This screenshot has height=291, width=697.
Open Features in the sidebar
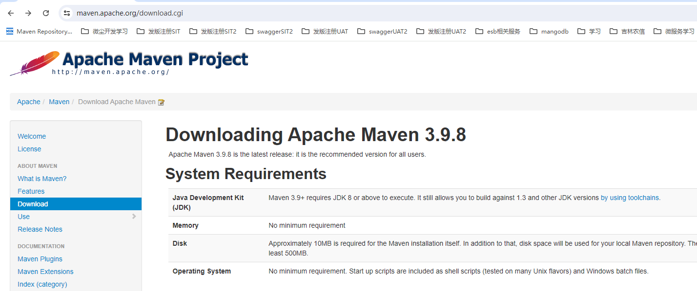(31, 191)
